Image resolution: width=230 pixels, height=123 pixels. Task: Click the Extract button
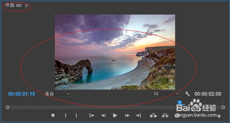[x=165, y=116]
